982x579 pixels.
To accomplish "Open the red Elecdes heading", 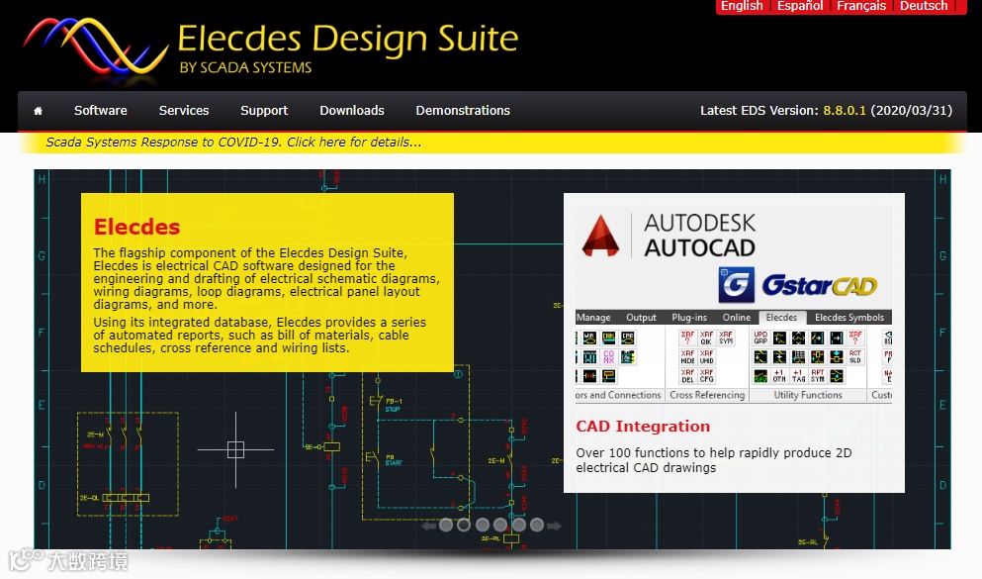I will [136, 227].
